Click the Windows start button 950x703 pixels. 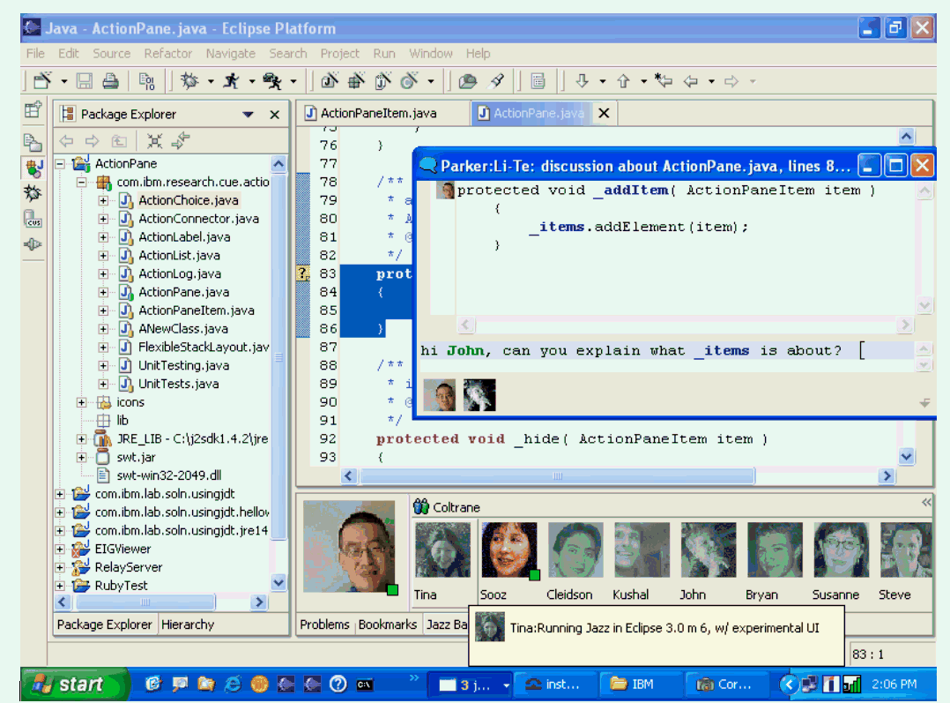point(75,684)
